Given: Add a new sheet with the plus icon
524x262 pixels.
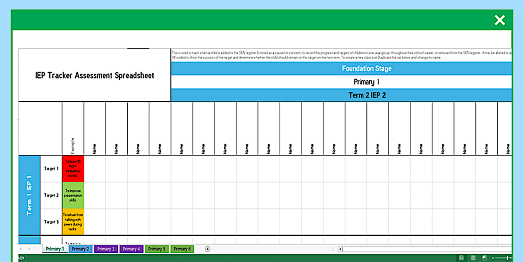Looking at the screenshot, I should [x=207, y=249].
